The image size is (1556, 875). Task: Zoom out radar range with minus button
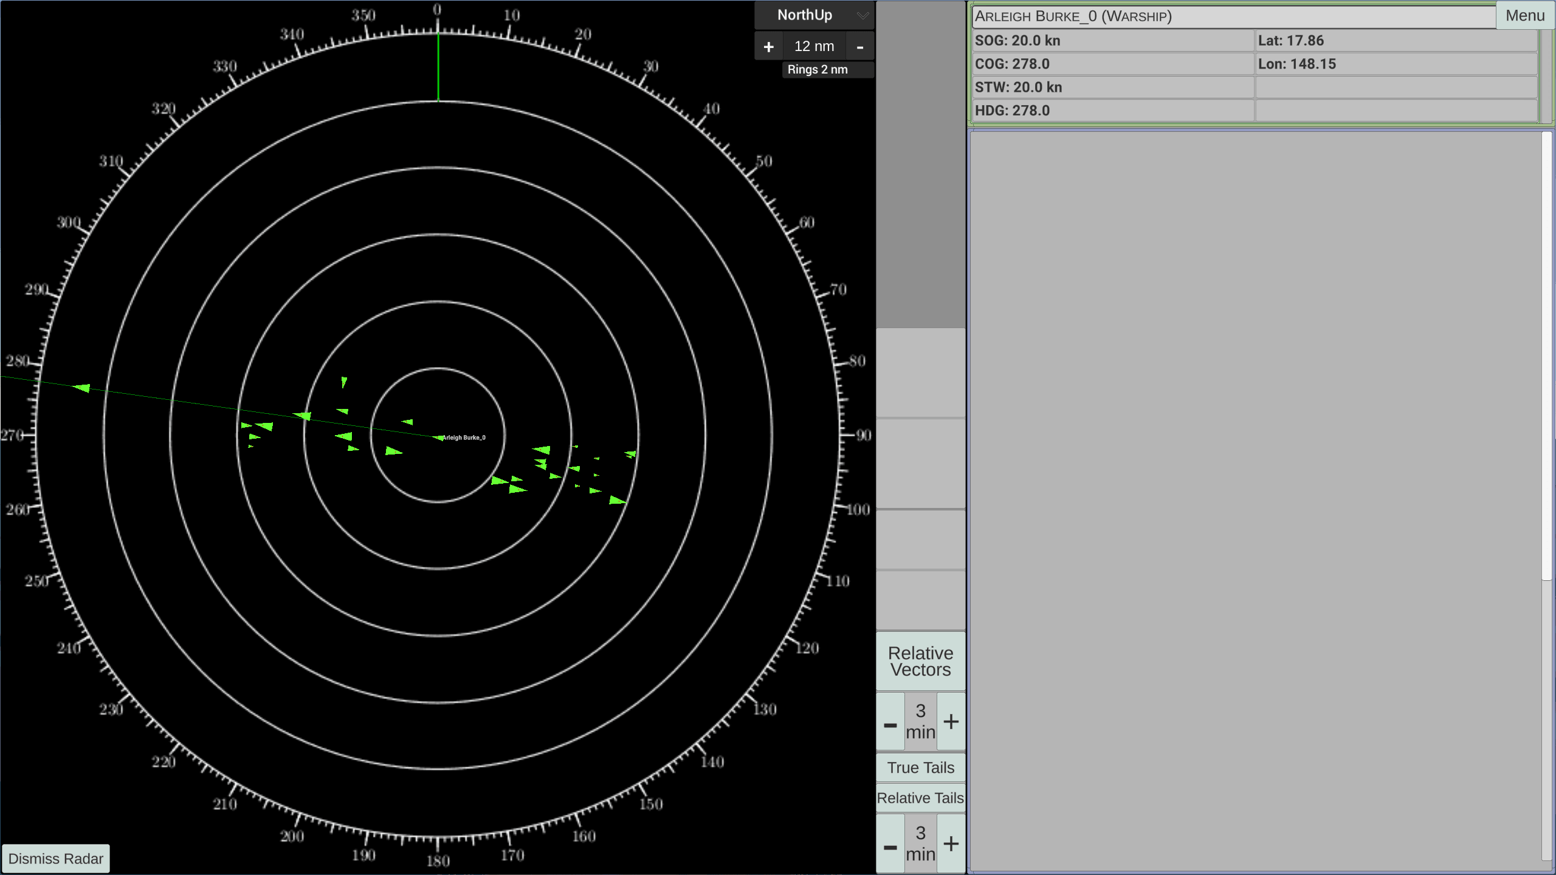(x=859, y=47)
